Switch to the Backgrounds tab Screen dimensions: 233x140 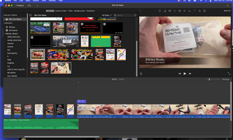click(x=79, y=11)
